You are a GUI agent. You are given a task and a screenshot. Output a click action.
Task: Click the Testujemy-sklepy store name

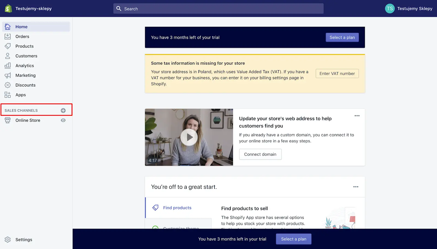coord(34,8)
